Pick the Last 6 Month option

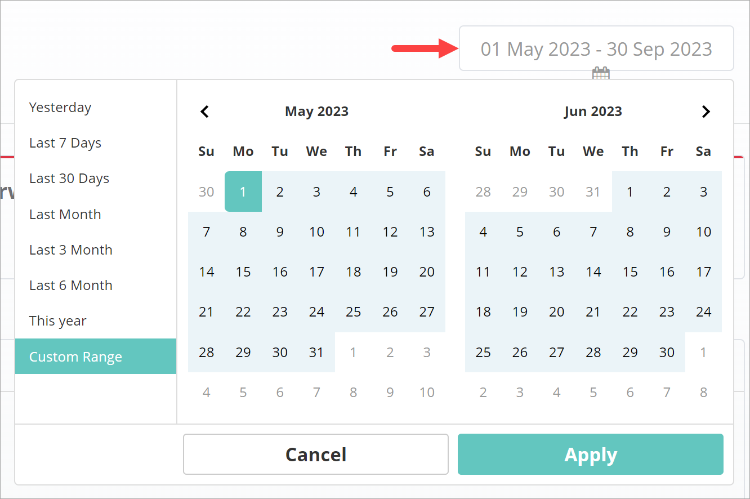(71, 286)
